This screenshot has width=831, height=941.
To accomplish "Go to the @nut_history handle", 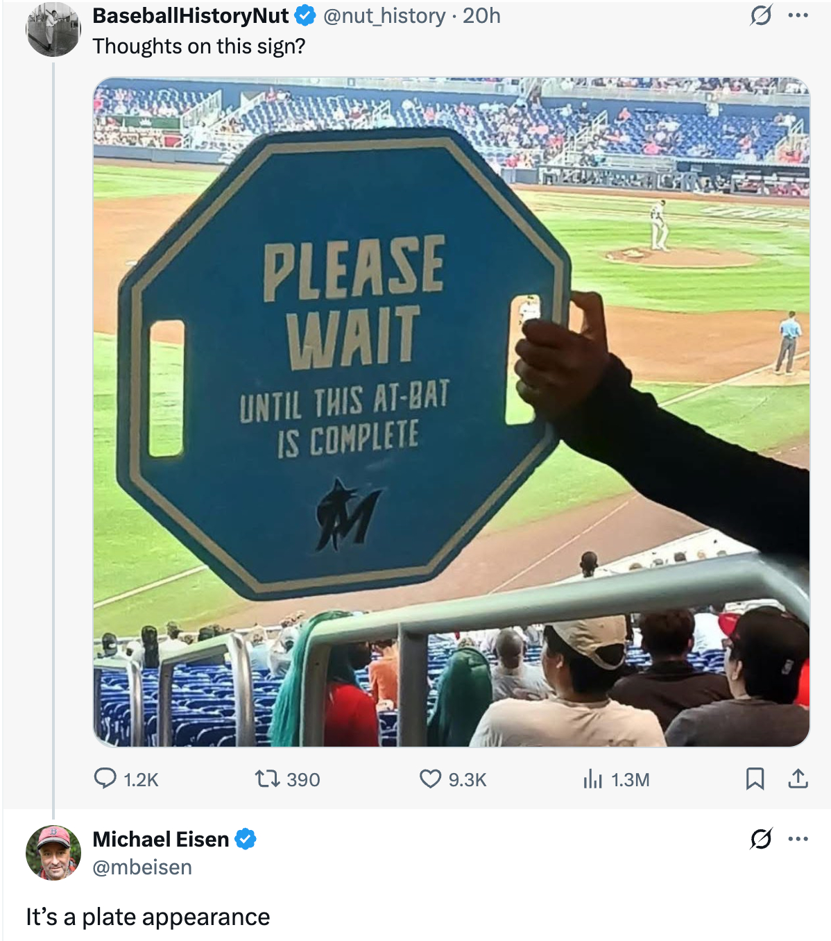I will click(384, 15).
